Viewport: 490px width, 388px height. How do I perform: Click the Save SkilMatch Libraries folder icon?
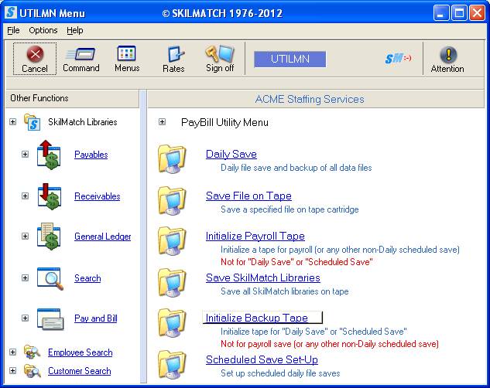click(x=172, y=282)
